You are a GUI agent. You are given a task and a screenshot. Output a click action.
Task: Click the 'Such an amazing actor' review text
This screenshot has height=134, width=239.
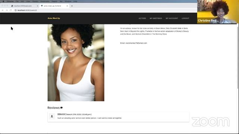point(90,118)
